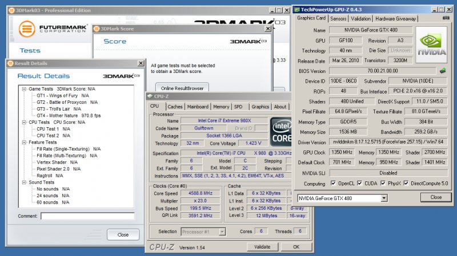Open the About tab in CPU-Z
The image size is (457, 256).
tap(280, 107)
